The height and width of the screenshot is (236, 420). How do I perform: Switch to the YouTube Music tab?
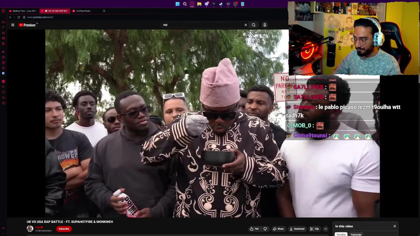click(x=83, y=11)
